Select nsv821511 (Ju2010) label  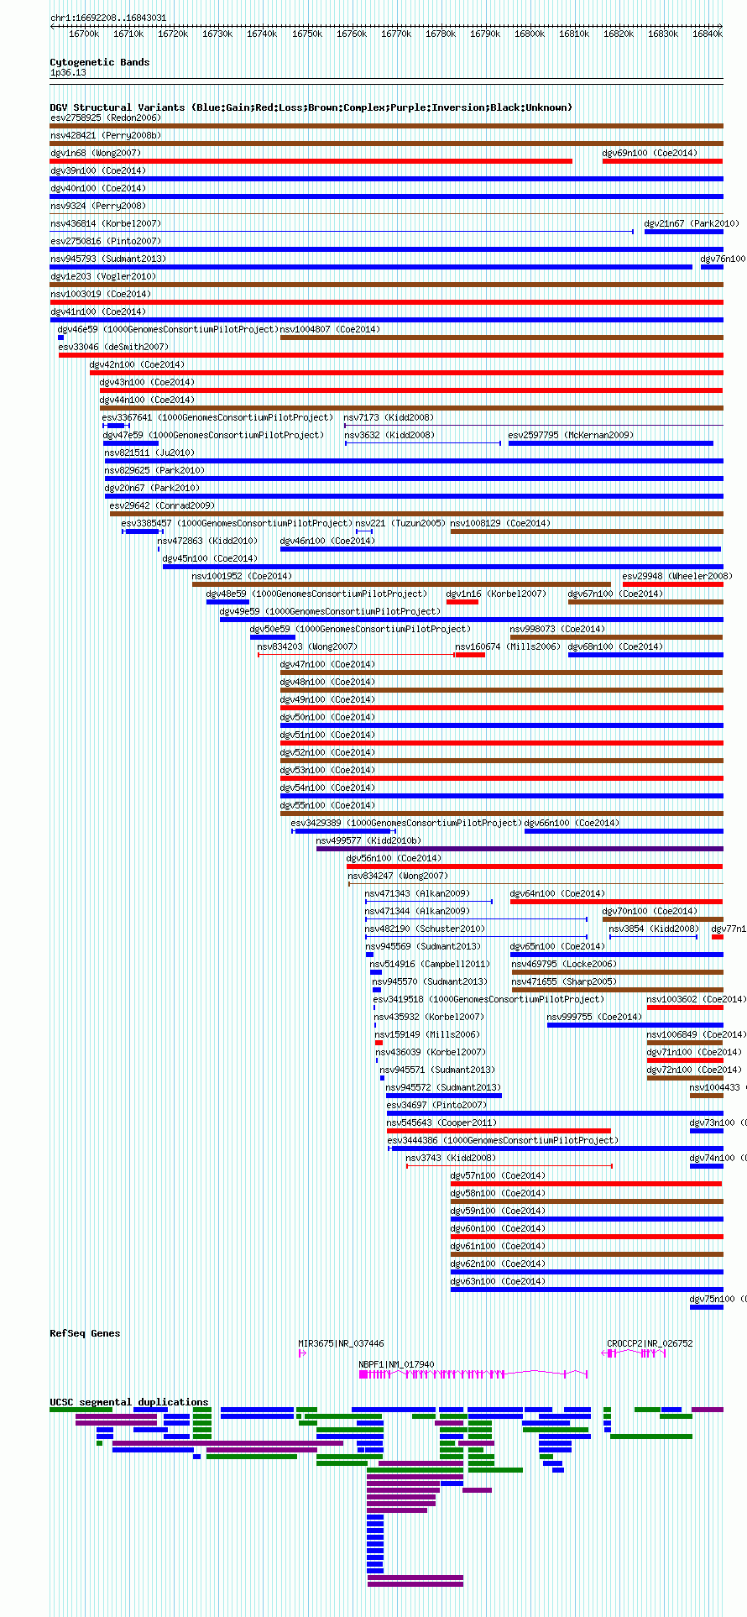(x=150, y=453)
